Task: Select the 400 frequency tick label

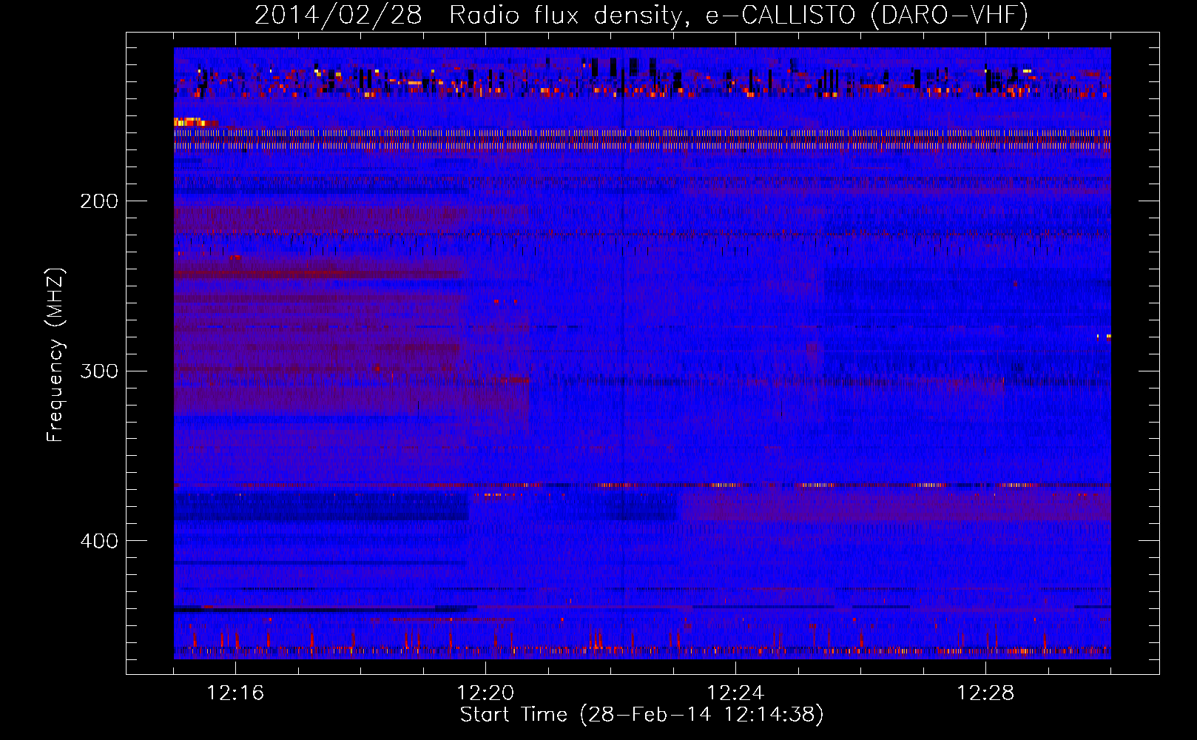Action: pyautogui.click(x=99, y=541)
